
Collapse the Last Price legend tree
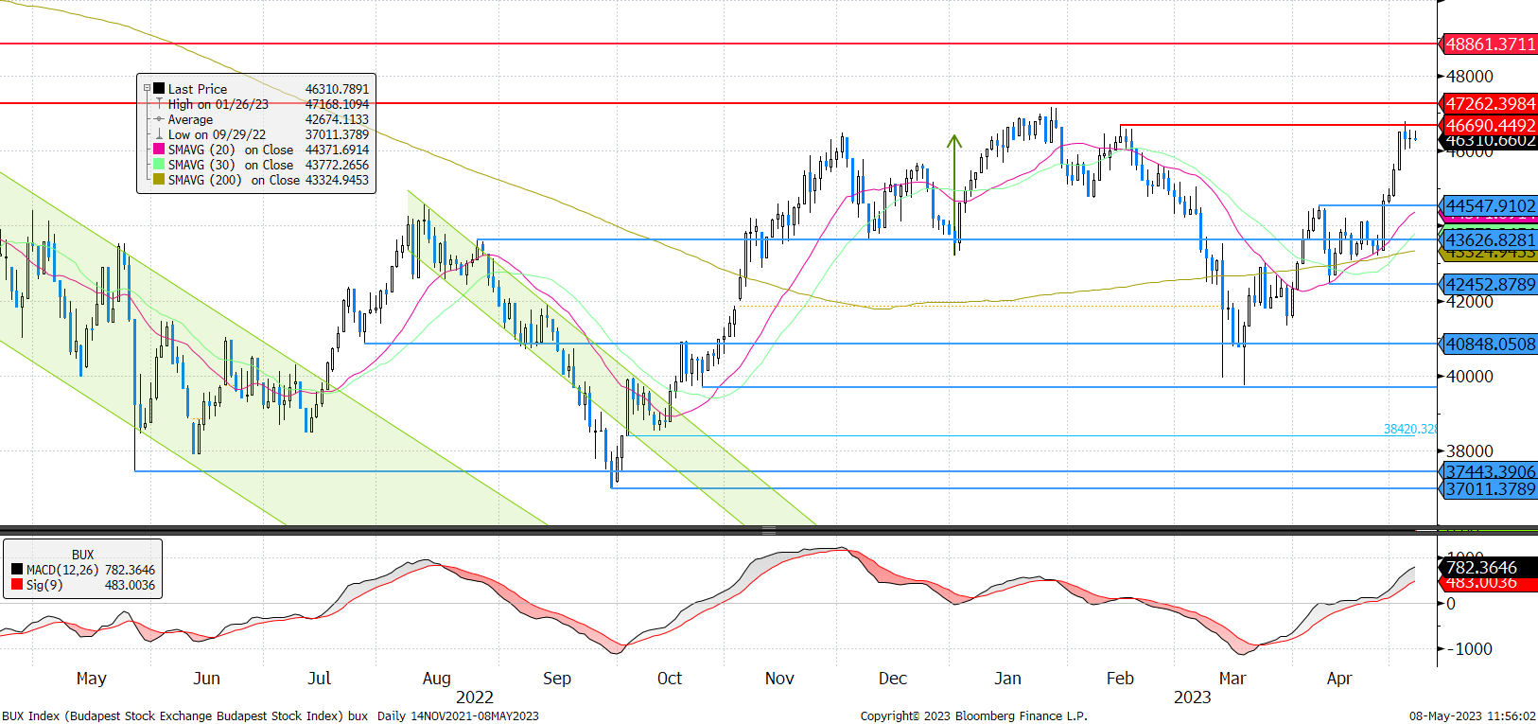(148, 89)
